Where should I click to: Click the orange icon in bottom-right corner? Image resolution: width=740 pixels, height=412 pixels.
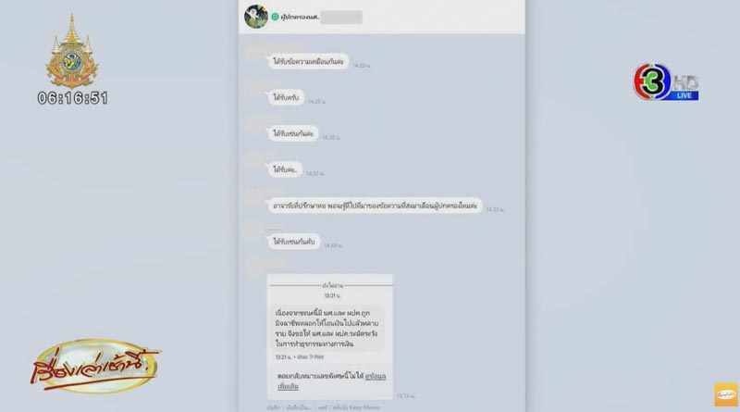pos(726,394)
